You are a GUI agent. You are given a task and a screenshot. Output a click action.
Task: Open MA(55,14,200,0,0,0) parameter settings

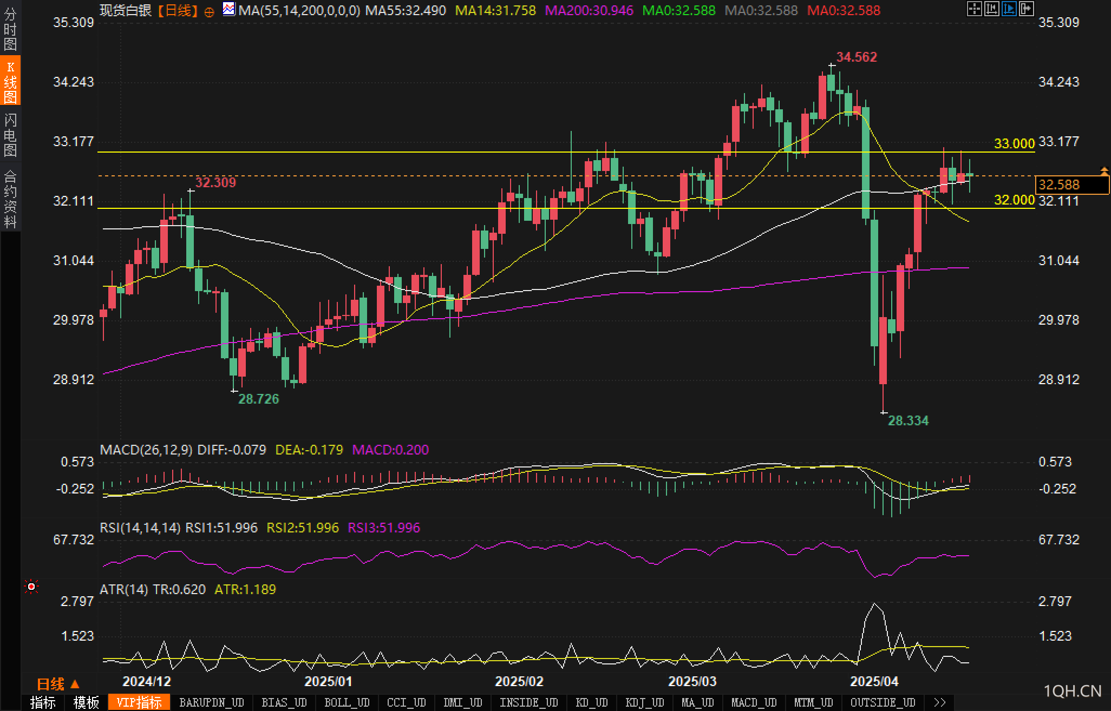coord(299,10)
